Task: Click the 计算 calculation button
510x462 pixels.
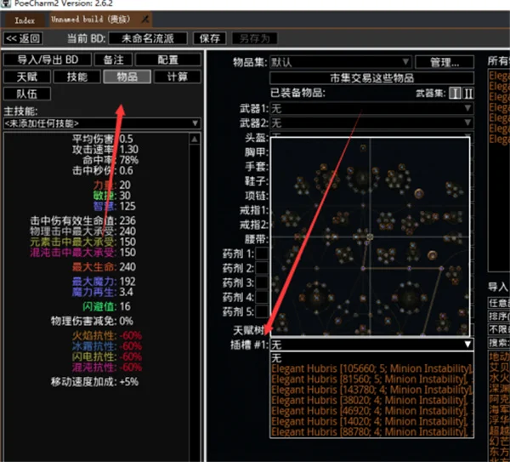Action: [178, 77]
